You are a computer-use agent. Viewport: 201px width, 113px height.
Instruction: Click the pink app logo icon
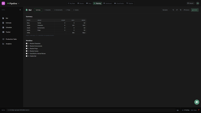(x=3, y=3)
